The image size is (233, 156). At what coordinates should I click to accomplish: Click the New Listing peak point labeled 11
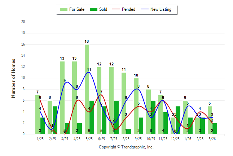click(88, 72)
